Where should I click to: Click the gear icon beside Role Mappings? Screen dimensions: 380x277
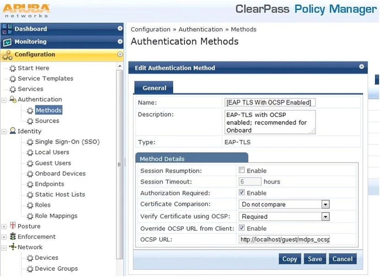pyautogui.click(x=30, y=216)
